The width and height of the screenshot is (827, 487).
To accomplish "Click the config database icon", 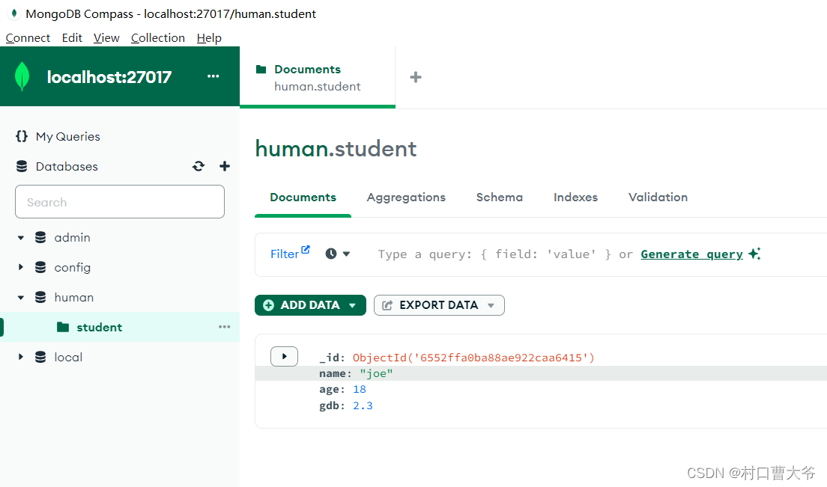I will coord(40,268).
